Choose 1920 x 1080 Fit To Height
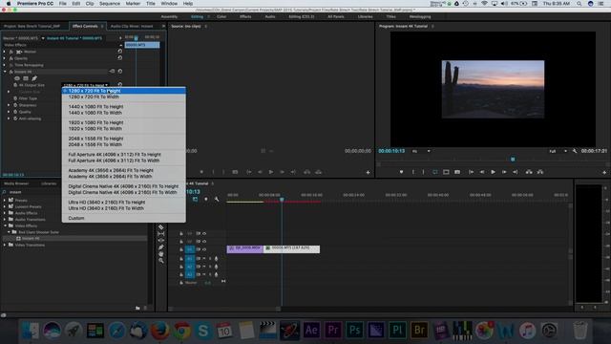This screenshot has width=611, height=344. coord(123,122)
